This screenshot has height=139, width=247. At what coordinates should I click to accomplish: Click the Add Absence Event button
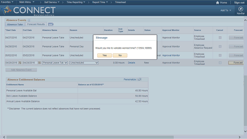click(x=21, y=70)
